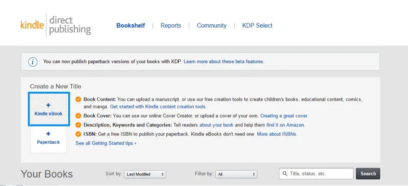Go to the Community tab

coord(212,26)
